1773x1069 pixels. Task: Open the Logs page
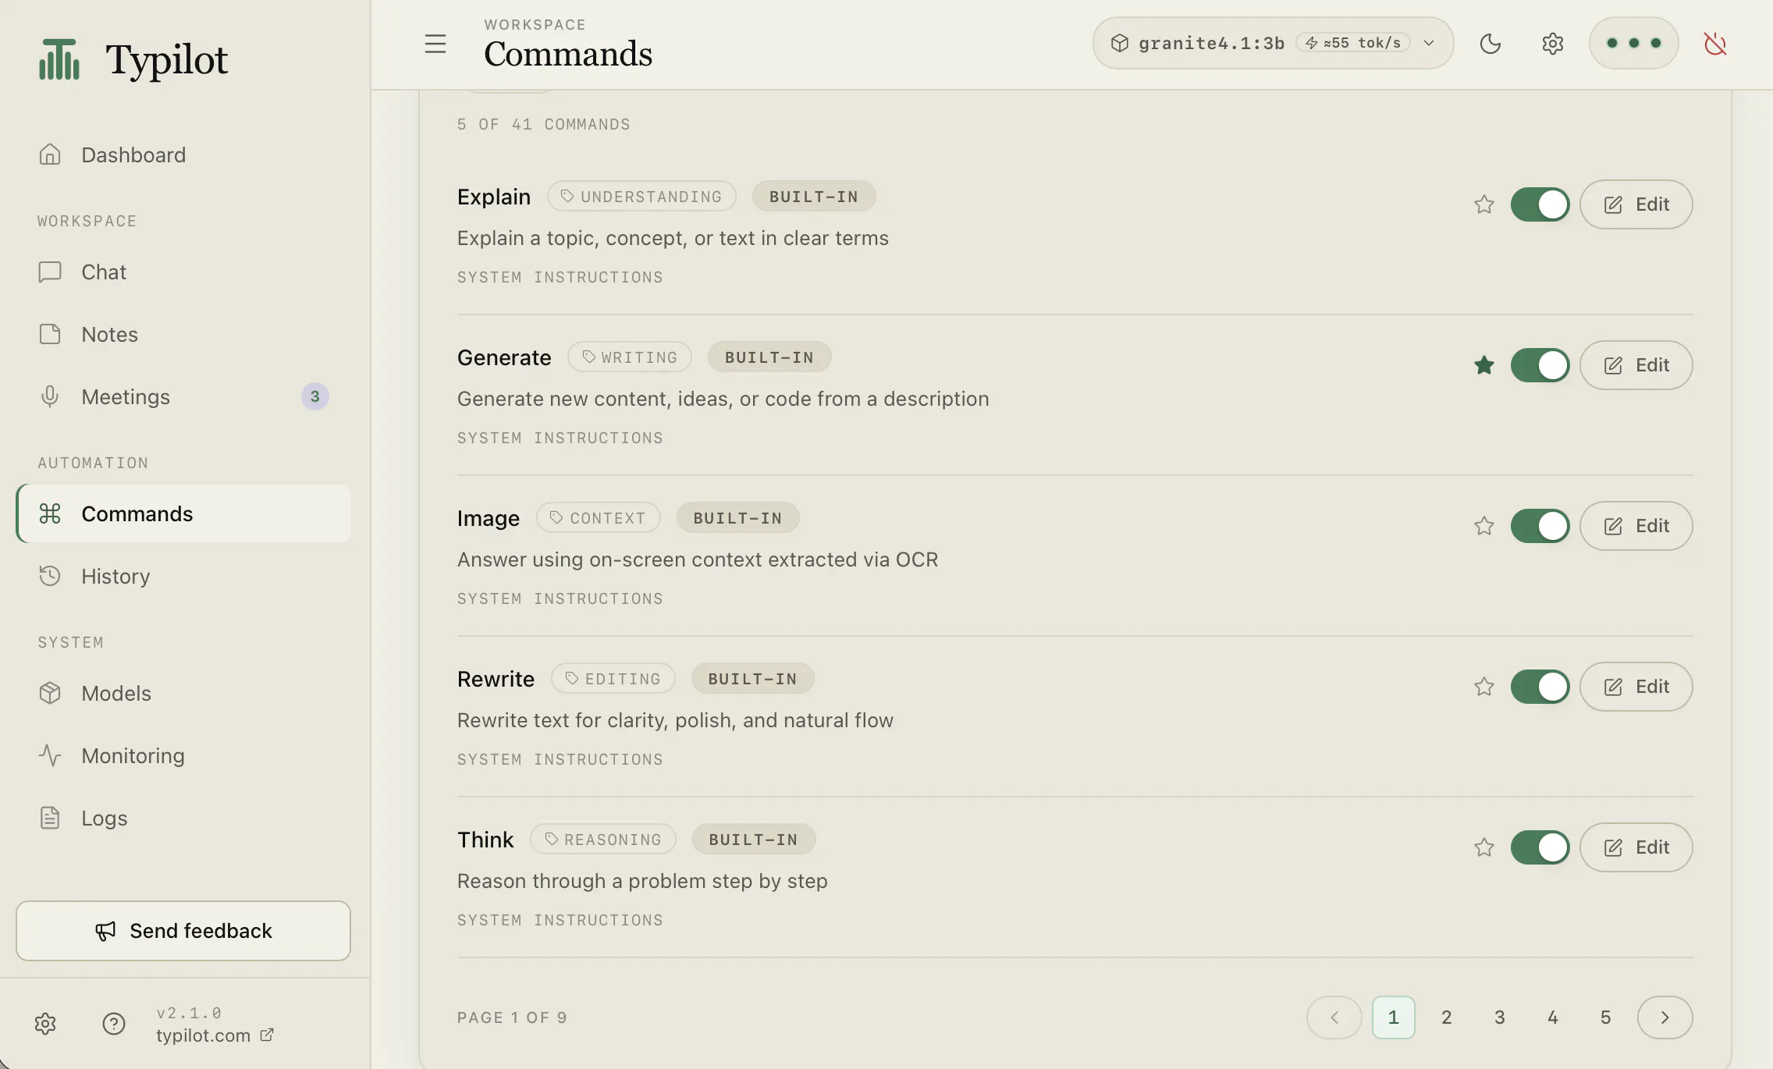point(183,818)
